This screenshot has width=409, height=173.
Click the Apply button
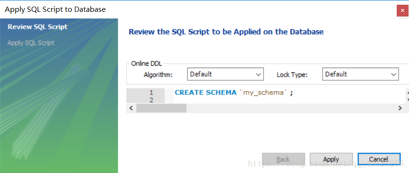click(331, 159)
